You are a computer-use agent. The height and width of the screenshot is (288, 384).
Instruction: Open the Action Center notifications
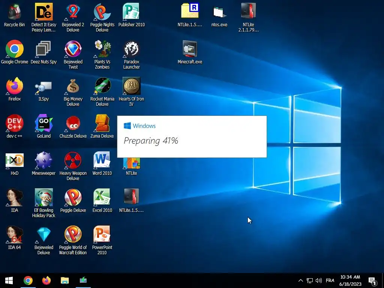pyautogui.click(x=372, y=281)
